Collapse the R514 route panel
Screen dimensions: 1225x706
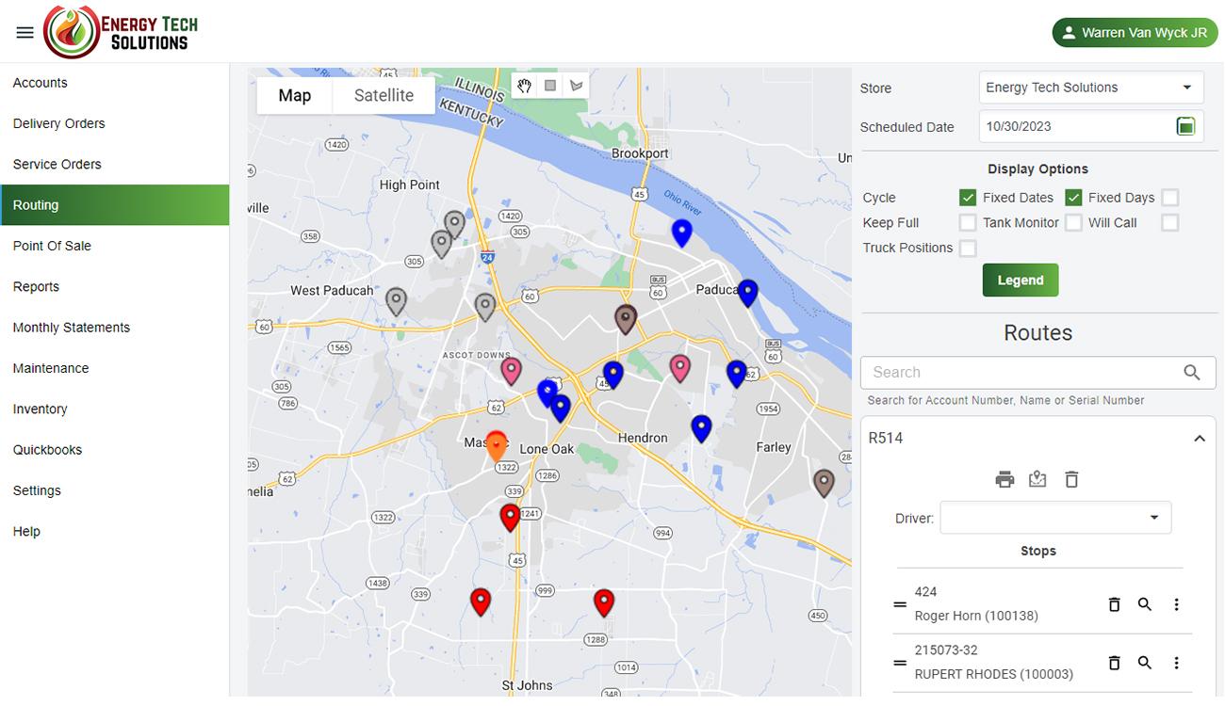1199,439
